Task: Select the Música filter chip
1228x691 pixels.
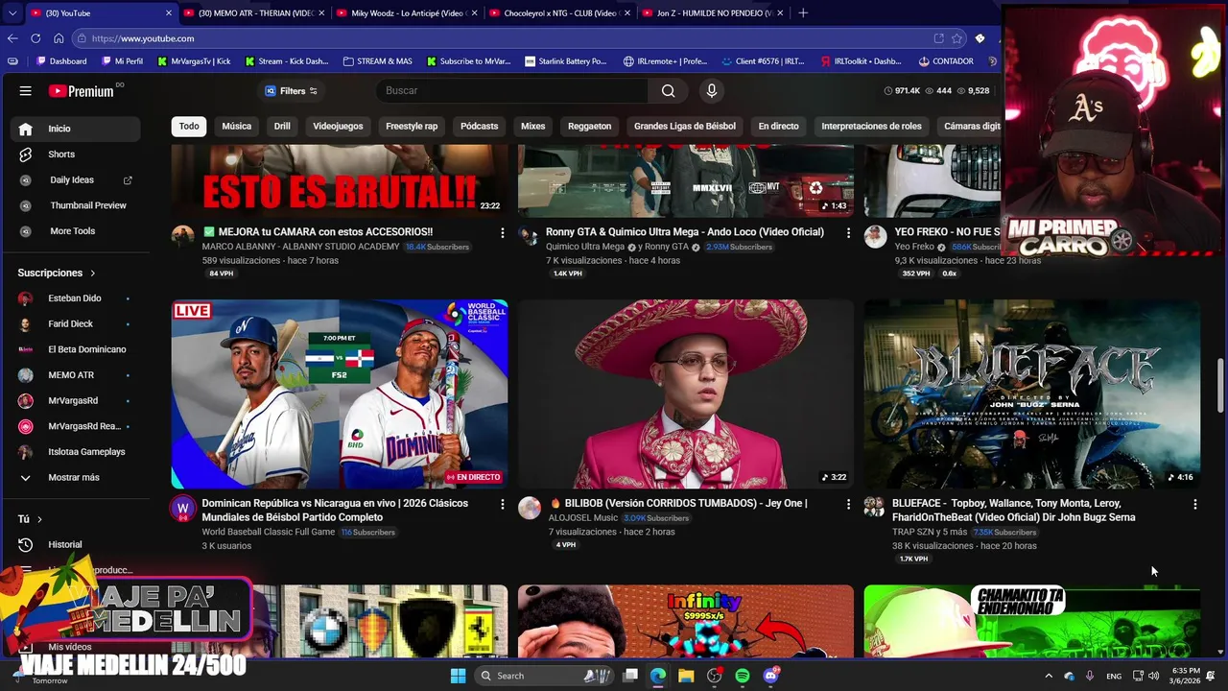Action: [x=237, y=126]
